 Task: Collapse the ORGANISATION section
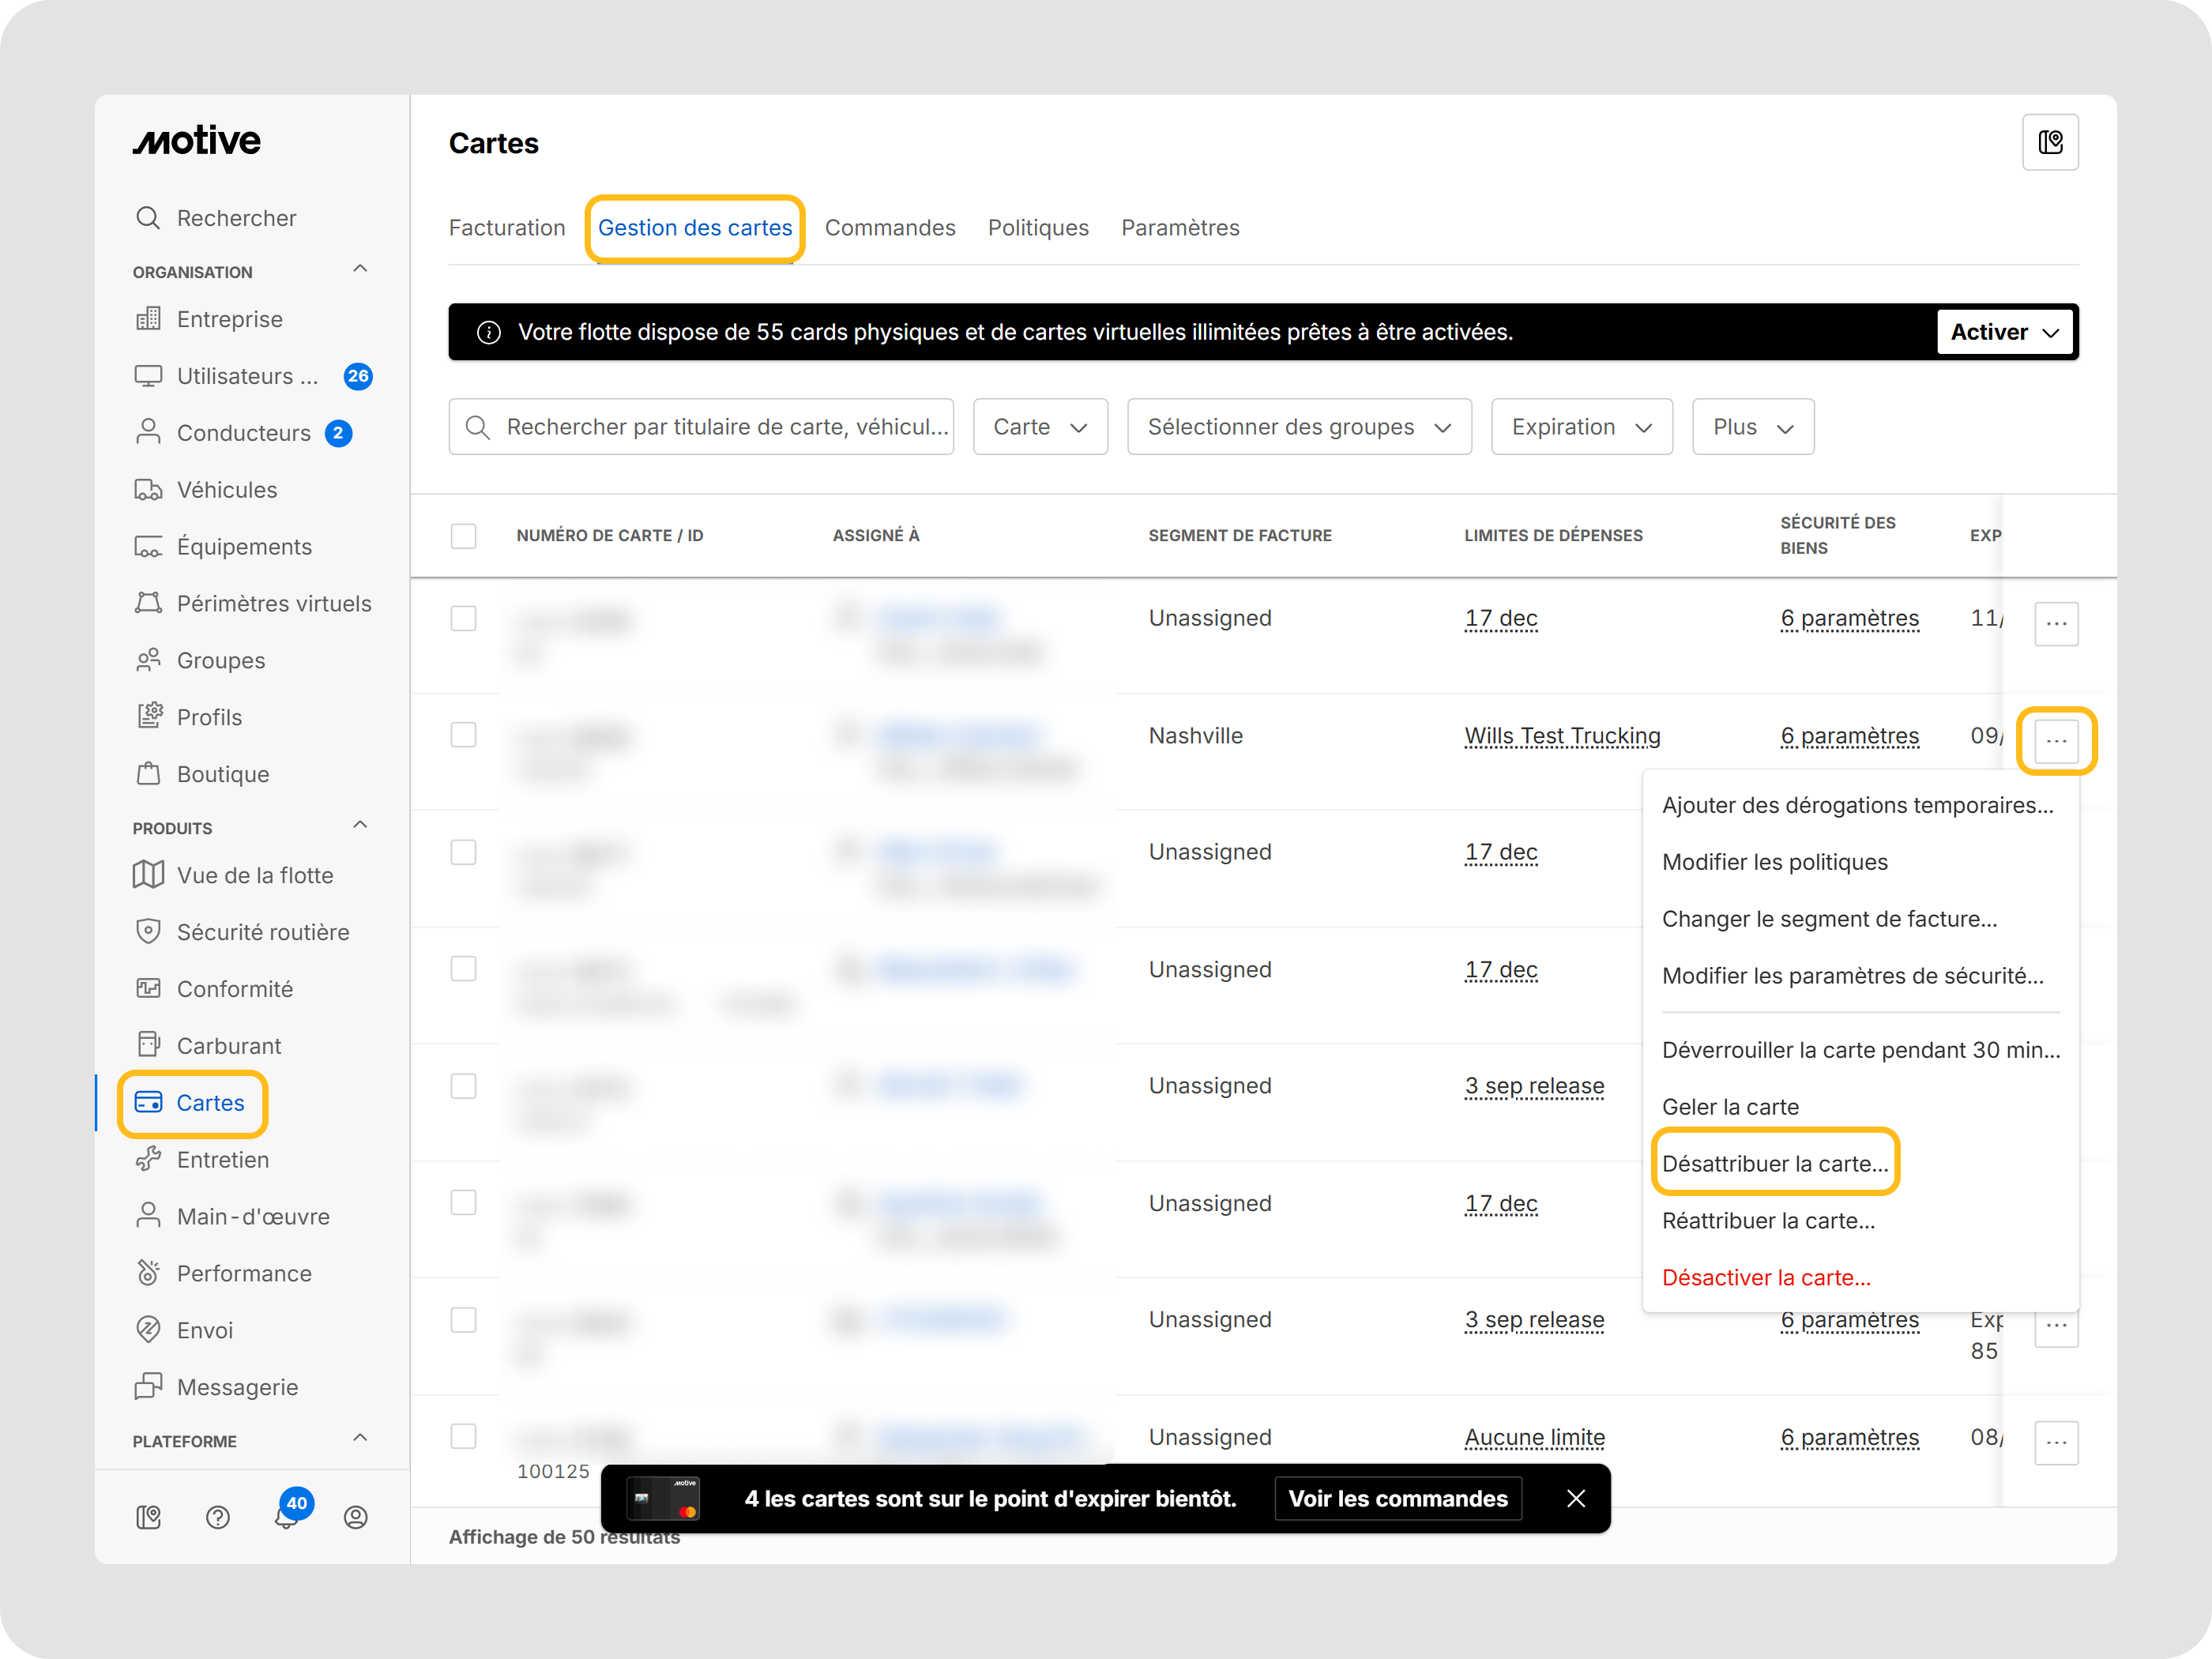point(361,269)
